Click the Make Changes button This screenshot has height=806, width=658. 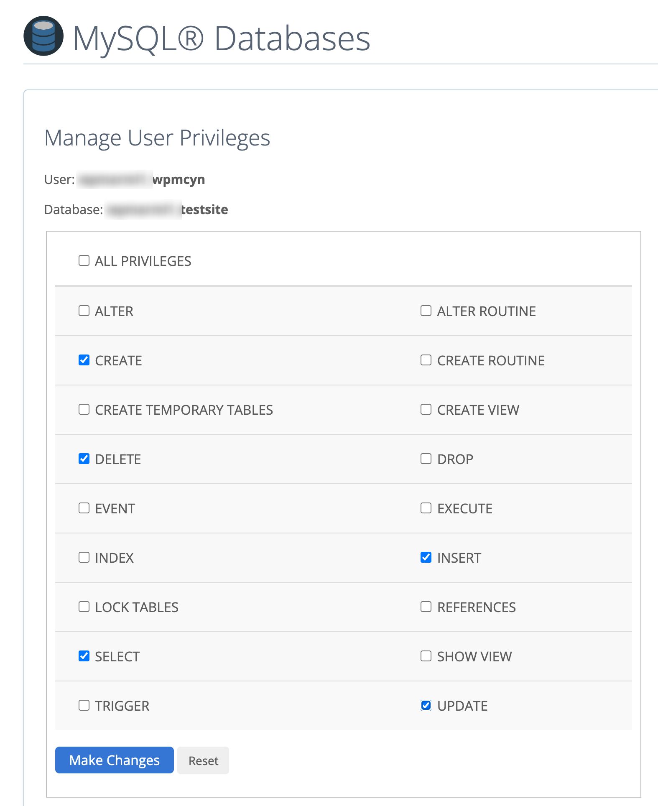coord(114,760)
